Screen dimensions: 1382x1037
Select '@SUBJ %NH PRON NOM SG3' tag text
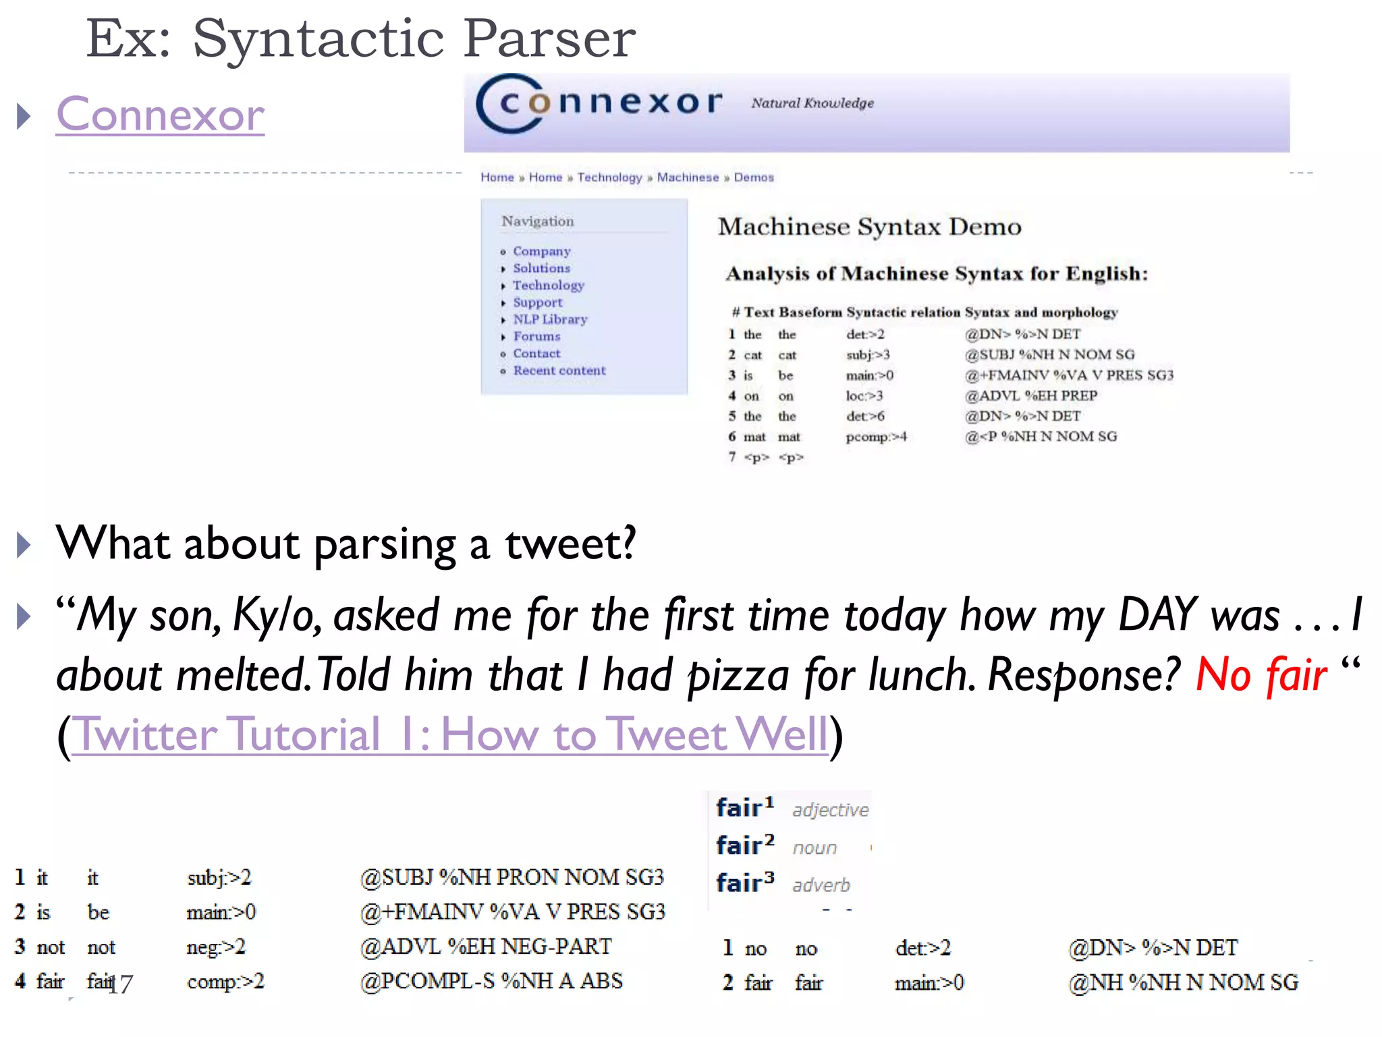pos(512,877)
